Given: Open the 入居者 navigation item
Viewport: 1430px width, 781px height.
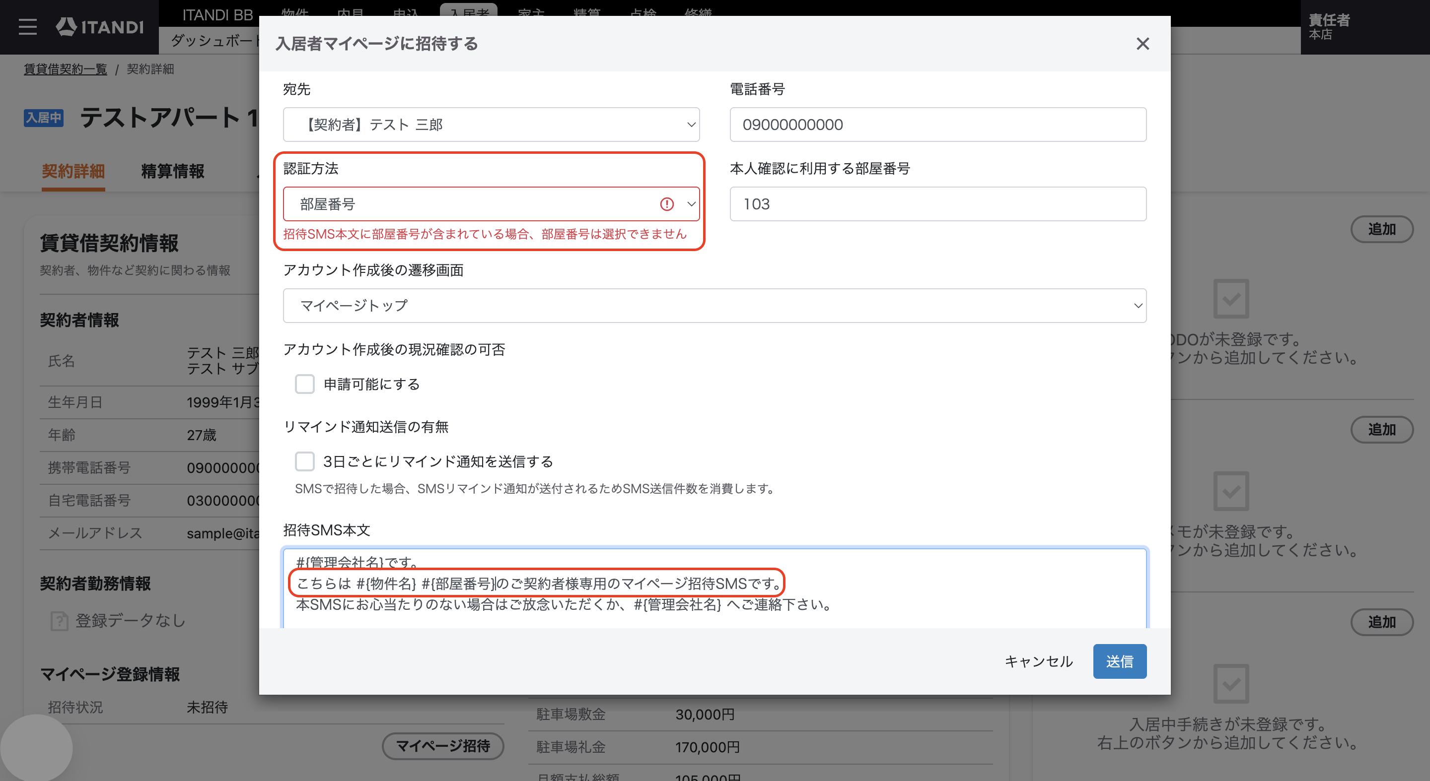Looking at the screenshot, I should tap(469, 11).
